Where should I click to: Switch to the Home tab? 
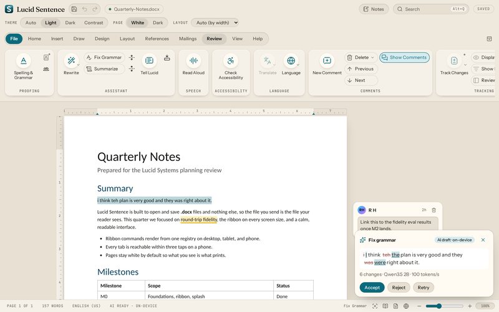(x=34, y=39)
